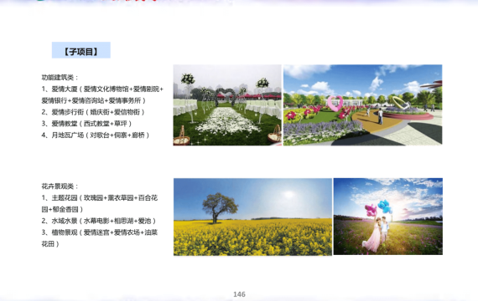The image size is (478, 301).
Task: Open the wedding aisle lawn photo
Action: 227,105
